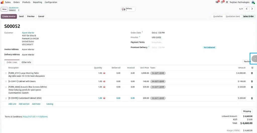Click the Send button

pyautogui.click(x=21, y=16)
